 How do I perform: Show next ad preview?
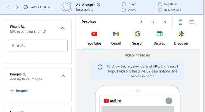(153, 22)
